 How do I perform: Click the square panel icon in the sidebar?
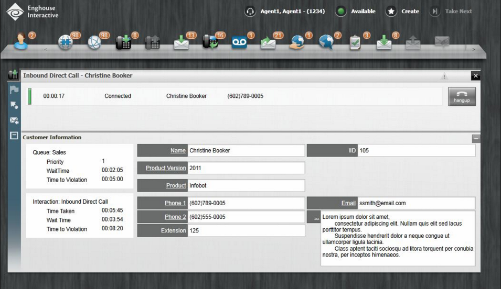pyautogui.click(x=14, y=136)
